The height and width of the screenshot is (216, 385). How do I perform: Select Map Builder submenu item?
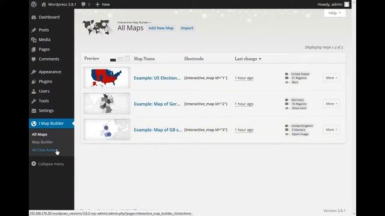42,142
